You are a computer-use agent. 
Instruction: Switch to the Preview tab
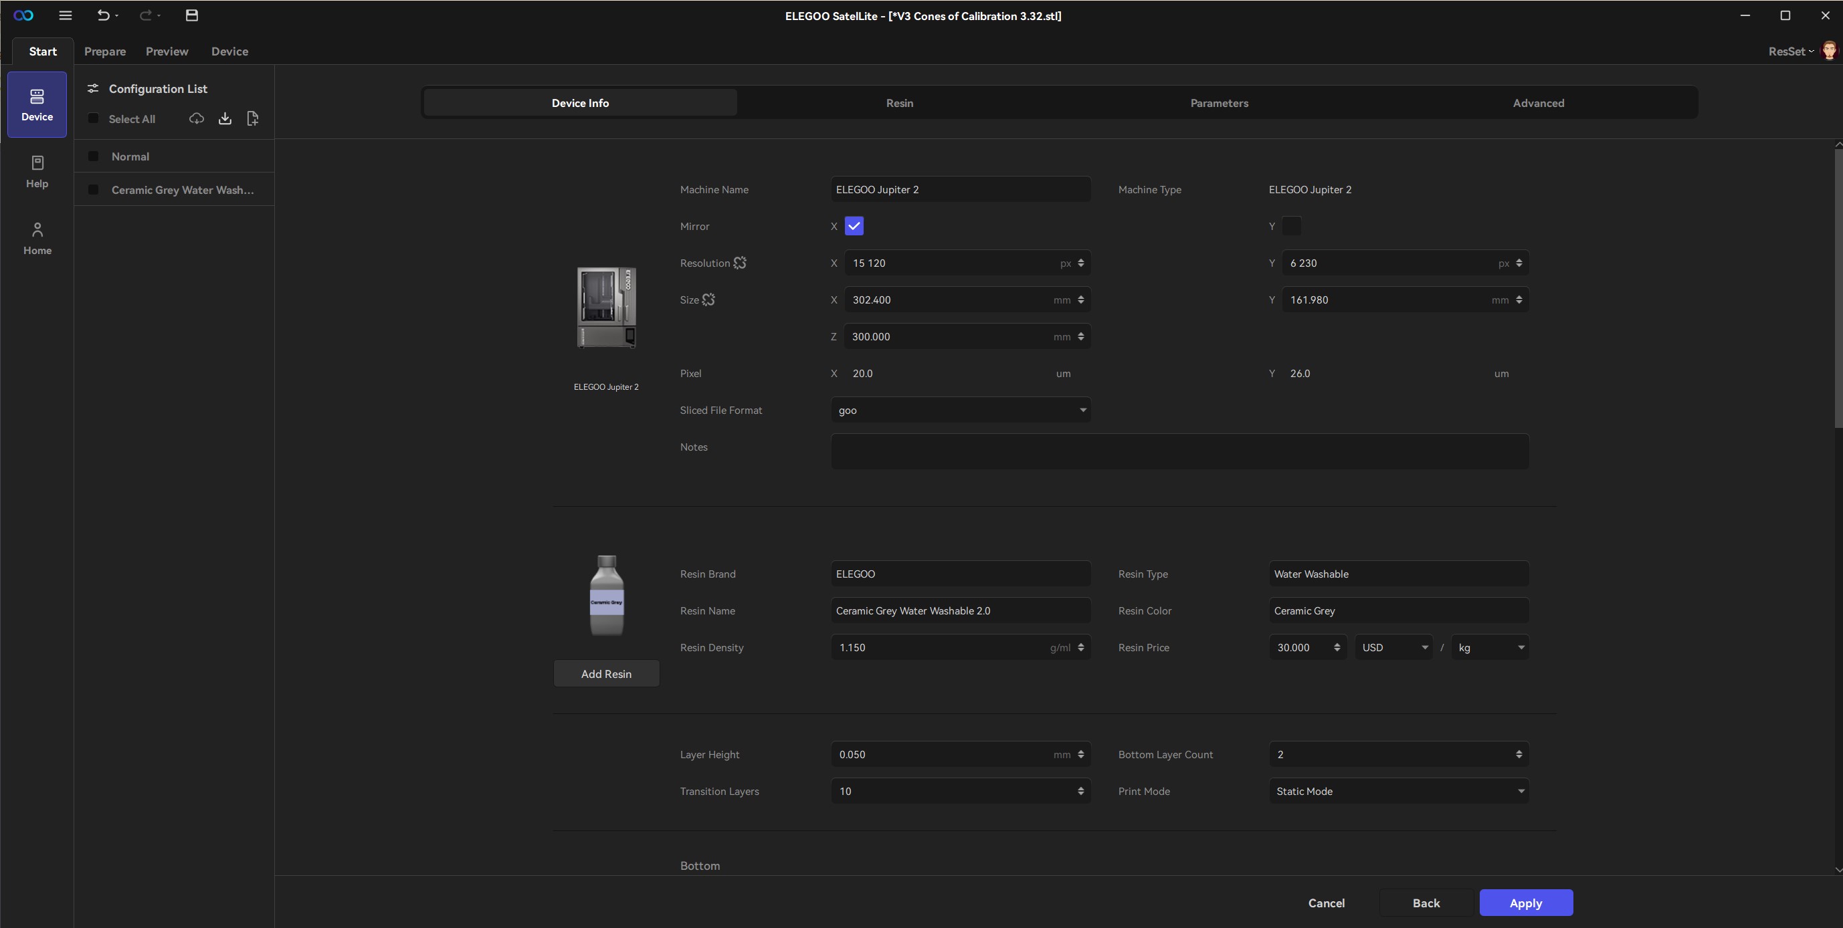167,51
